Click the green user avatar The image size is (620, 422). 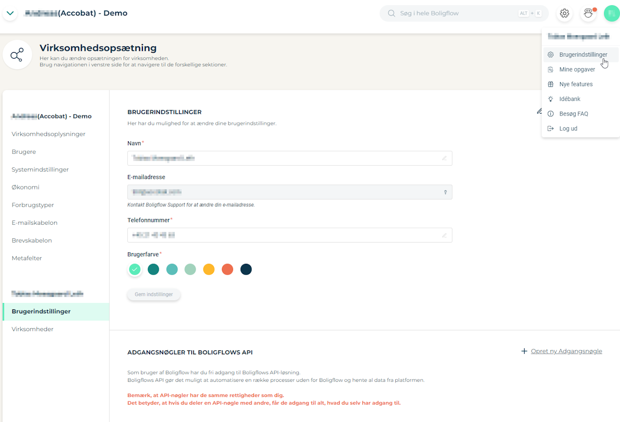pos(612,14)
